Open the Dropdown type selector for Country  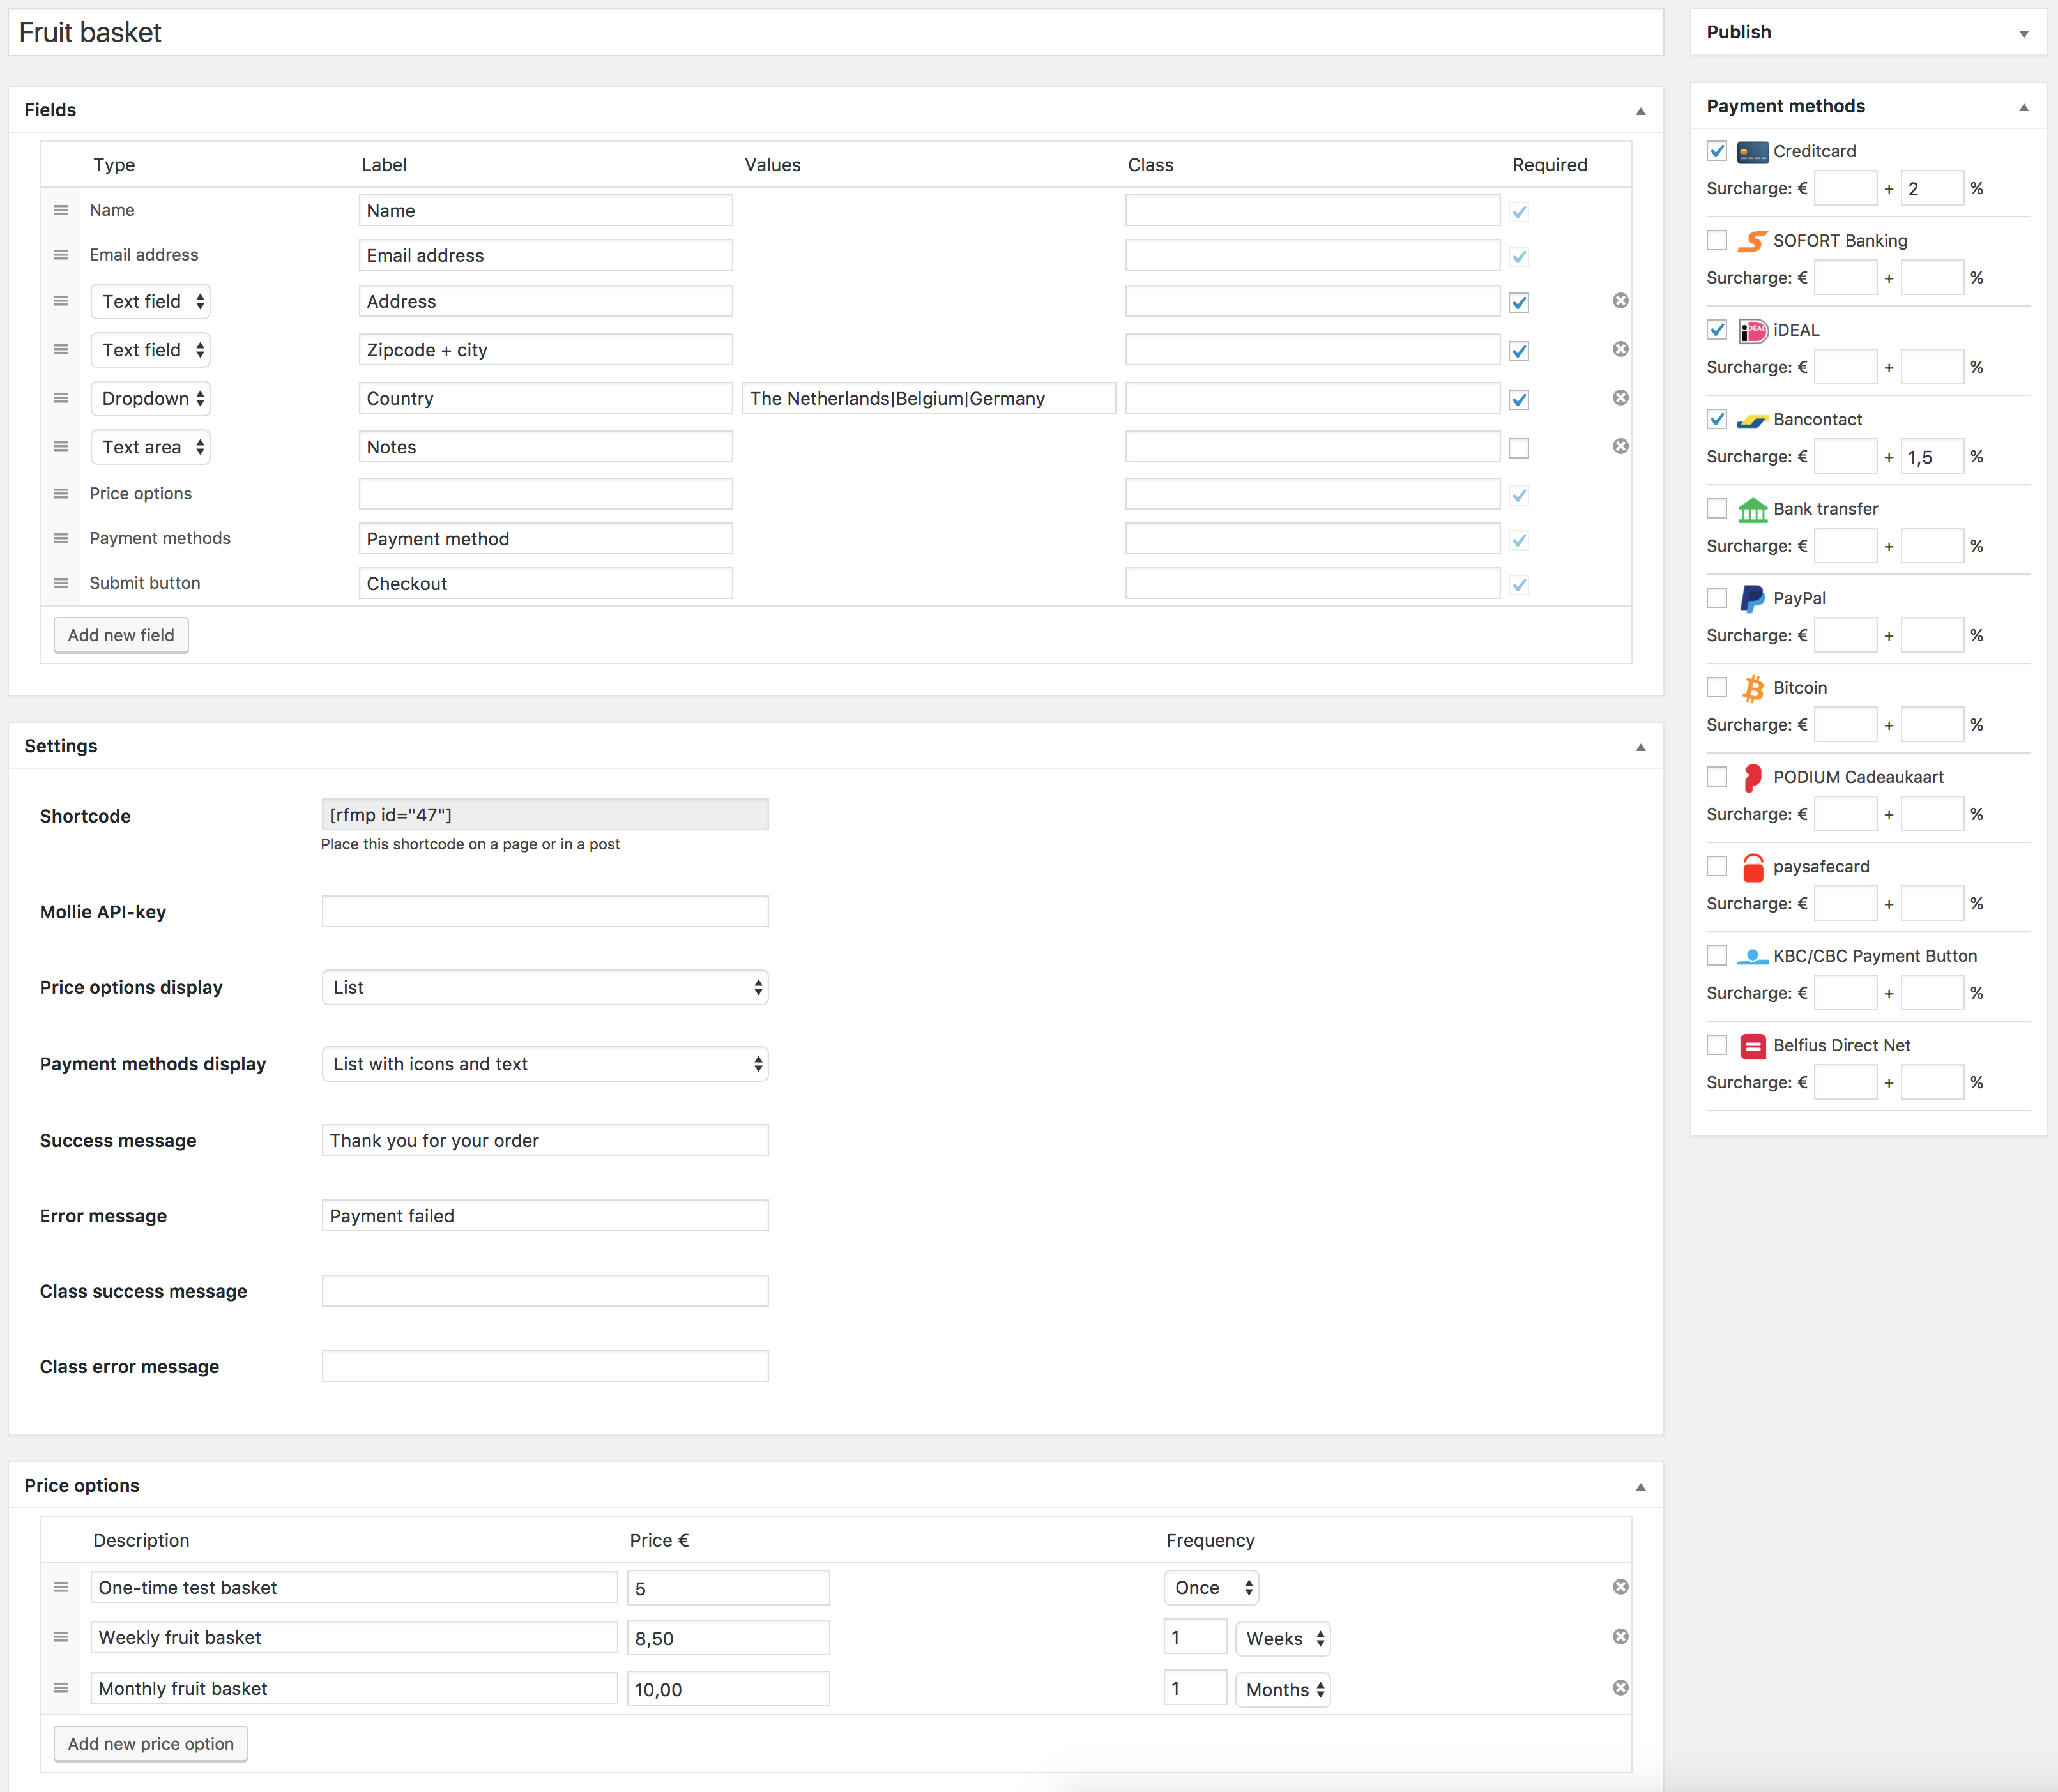151,398
